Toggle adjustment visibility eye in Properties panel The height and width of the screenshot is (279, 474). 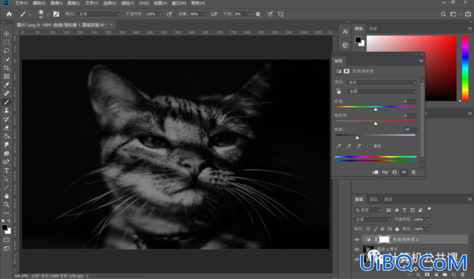click(404, 172)
